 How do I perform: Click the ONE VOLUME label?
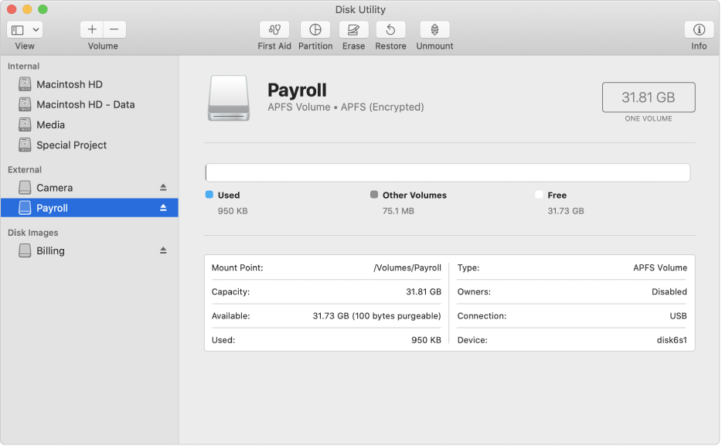click(x=649, y=119)
